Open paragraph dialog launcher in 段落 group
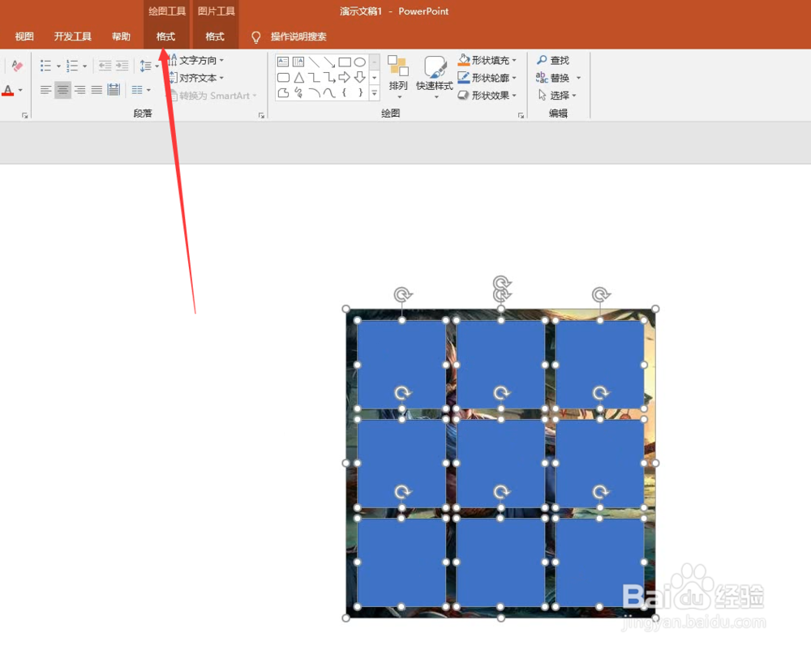The width and height of the screenshot is (811, 650). tap(261, 115)
